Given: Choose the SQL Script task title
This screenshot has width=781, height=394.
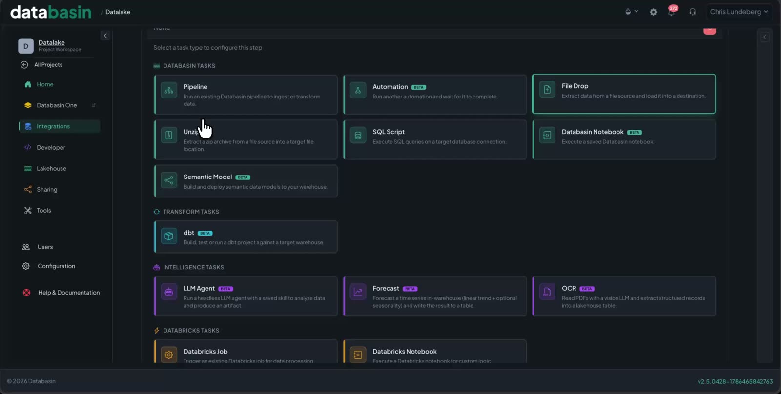Looking at the screenshot, I should coord(389,132).
